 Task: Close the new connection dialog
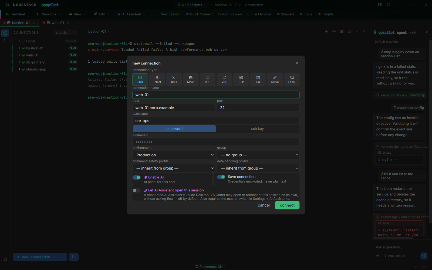coord(297,63)
